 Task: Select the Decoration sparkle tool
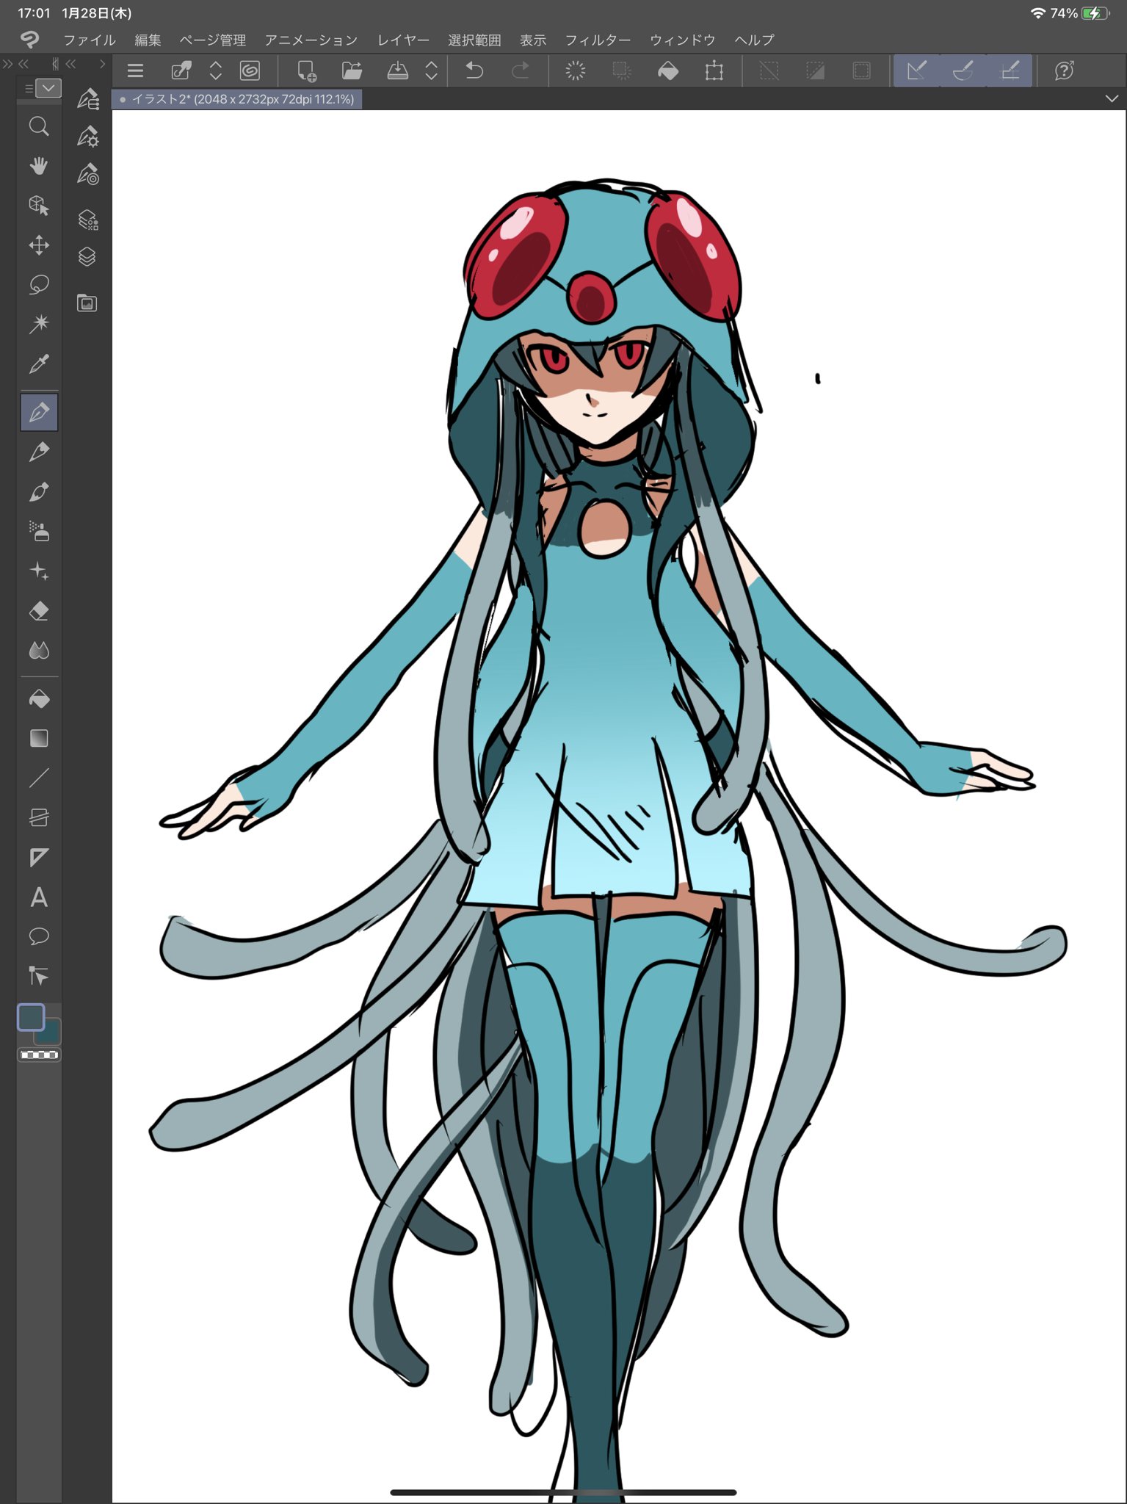[x=39, y=571]
